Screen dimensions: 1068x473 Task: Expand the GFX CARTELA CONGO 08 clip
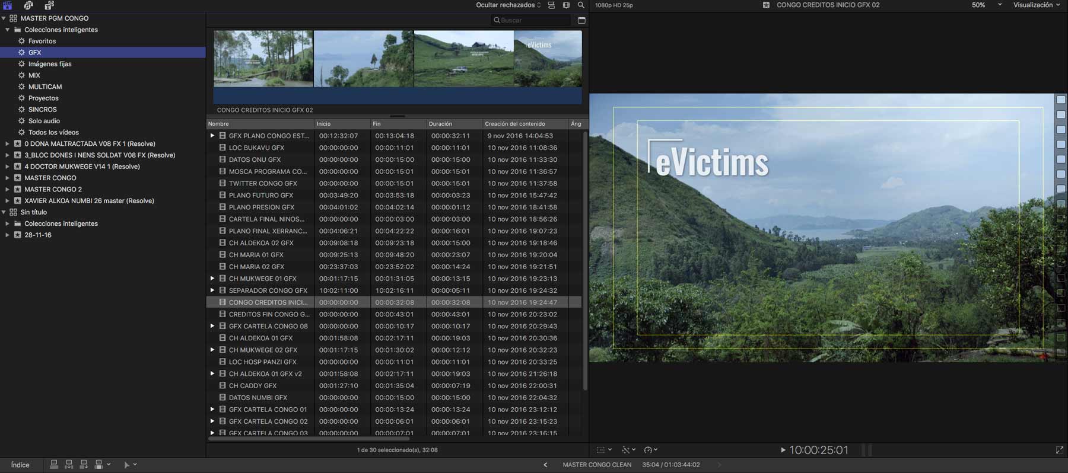point(212,326)
